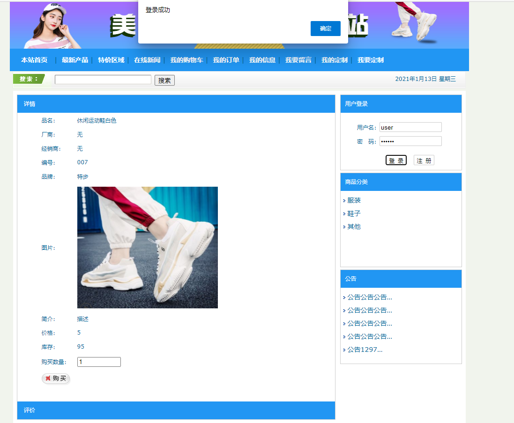Click the 购买 purchase button
514x423 pixels.
pos(56,379)
